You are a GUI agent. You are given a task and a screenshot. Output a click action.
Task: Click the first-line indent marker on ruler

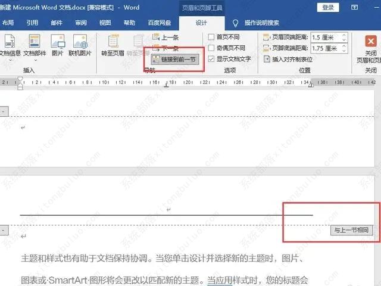coord(20,79)
